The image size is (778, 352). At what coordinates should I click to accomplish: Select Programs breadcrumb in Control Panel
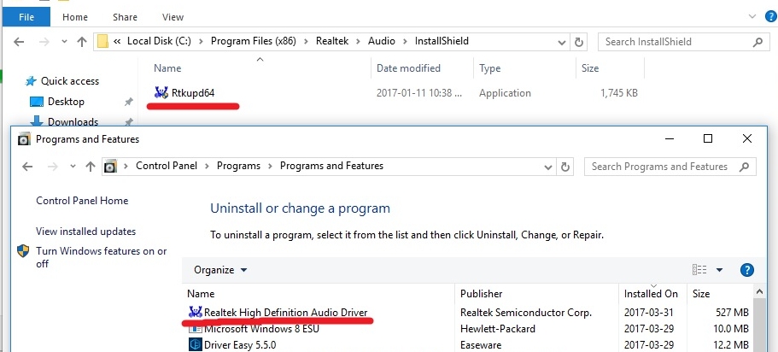point(238,166)
